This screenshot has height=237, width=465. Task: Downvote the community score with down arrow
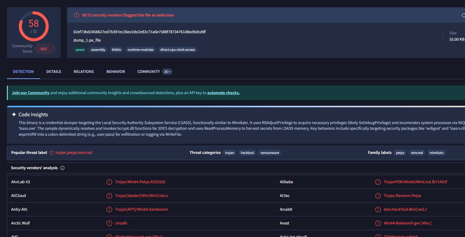tap(51, 51)
